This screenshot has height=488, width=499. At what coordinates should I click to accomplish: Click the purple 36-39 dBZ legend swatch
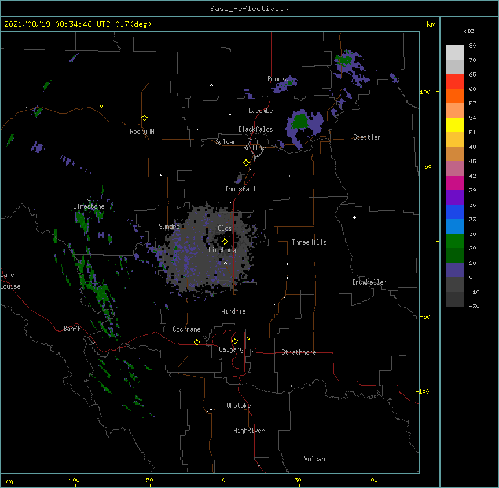click(455, 198)
